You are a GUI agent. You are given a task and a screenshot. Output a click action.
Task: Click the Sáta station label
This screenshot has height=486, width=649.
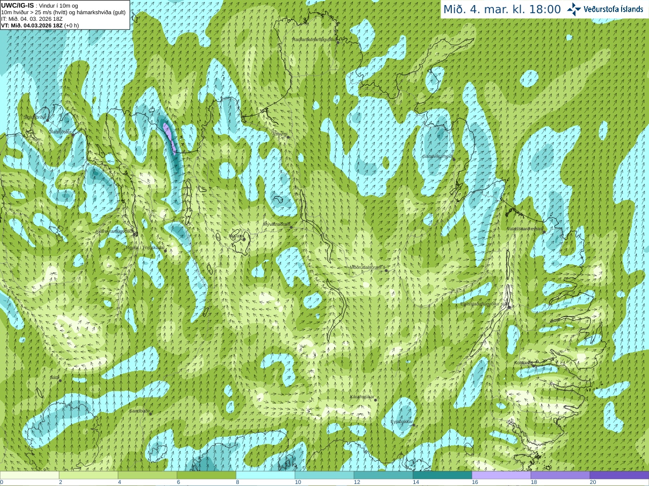tap(54, 377)
